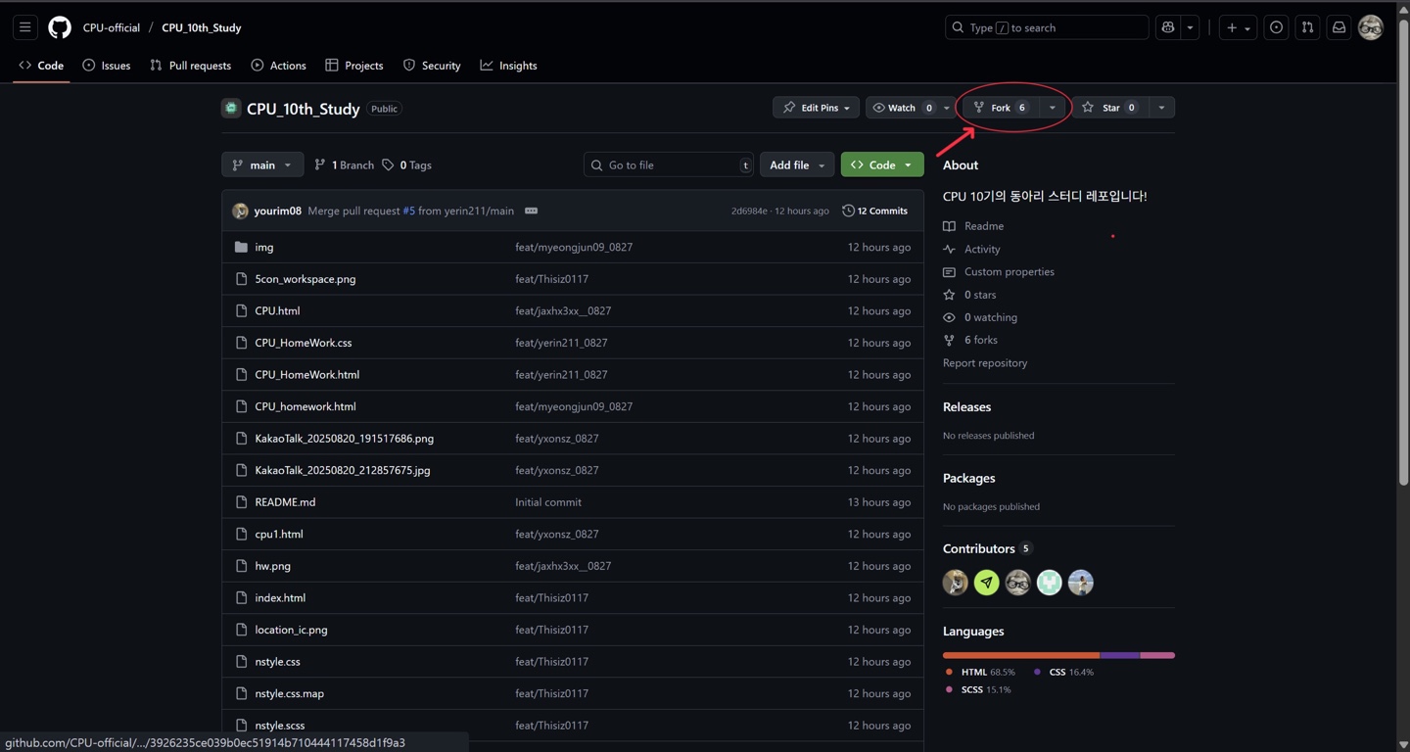Click the HTML 68.5% language entry
The height and width of the screenshot is (752, 1410).
click(x=980, y=672)
